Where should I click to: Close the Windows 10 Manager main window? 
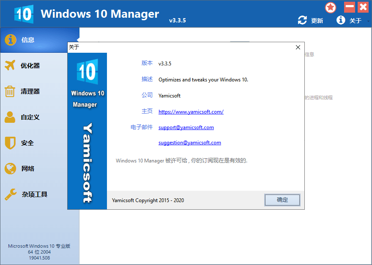coord(363,7)
